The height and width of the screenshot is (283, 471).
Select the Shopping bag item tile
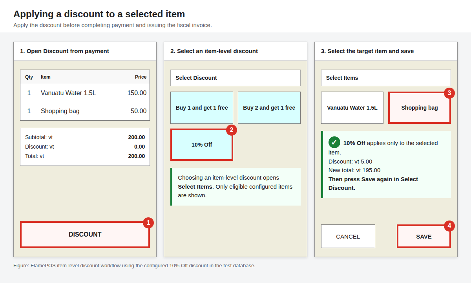pos(420,108)
